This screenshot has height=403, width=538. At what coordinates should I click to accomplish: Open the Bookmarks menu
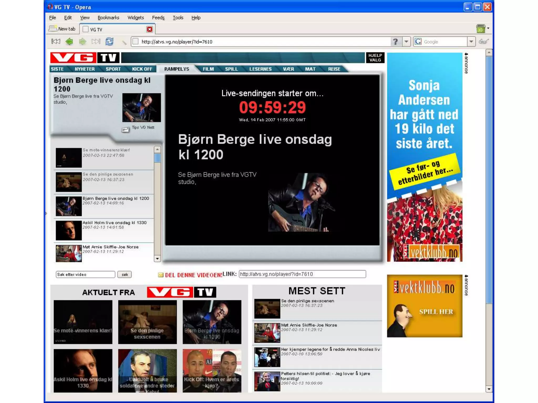[x=108, y=18]
